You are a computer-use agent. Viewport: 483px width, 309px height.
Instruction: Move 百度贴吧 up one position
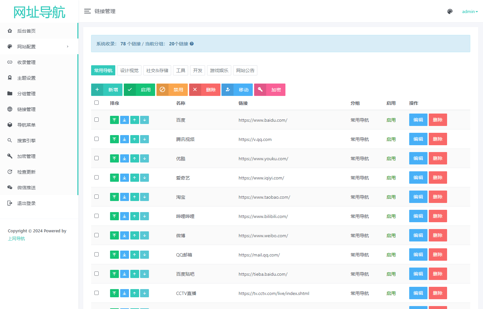coord(135,274)
